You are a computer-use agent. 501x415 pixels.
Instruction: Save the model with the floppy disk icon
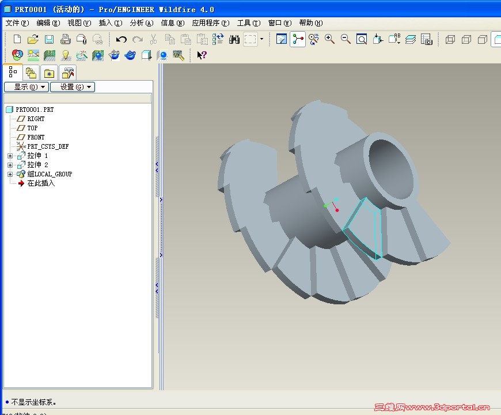point(49,39)
